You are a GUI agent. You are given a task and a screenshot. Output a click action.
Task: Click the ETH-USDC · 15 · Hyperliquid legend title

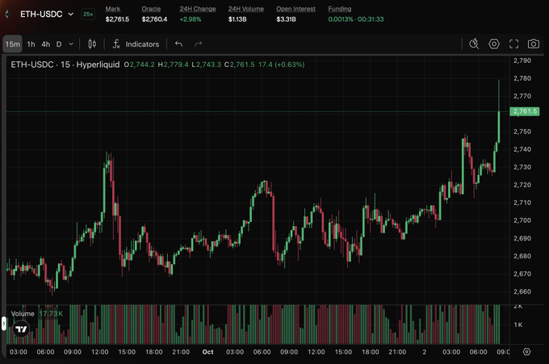[65, 65]
